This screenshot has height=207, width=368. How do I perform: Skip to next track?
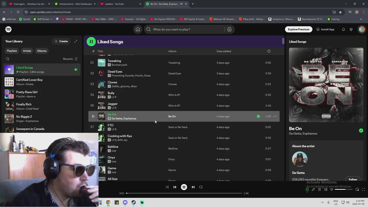193,187
